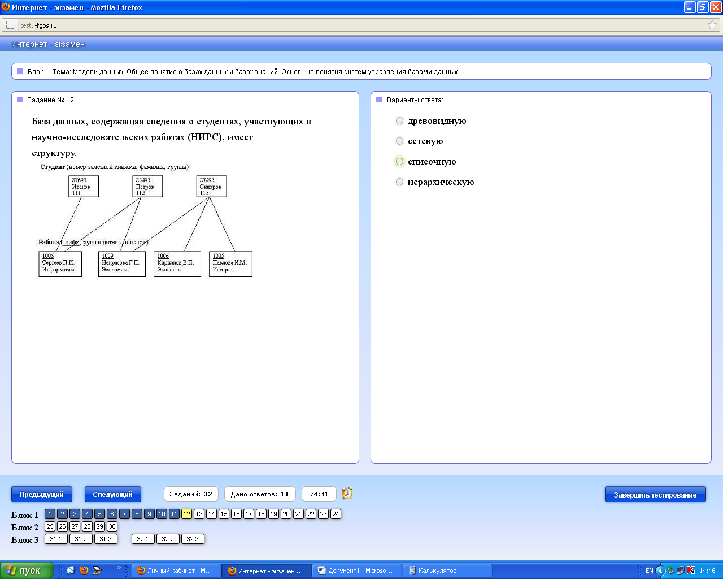Screen dimensions: 723x579
Task: Jump to question 20
Action: [286, 514]
